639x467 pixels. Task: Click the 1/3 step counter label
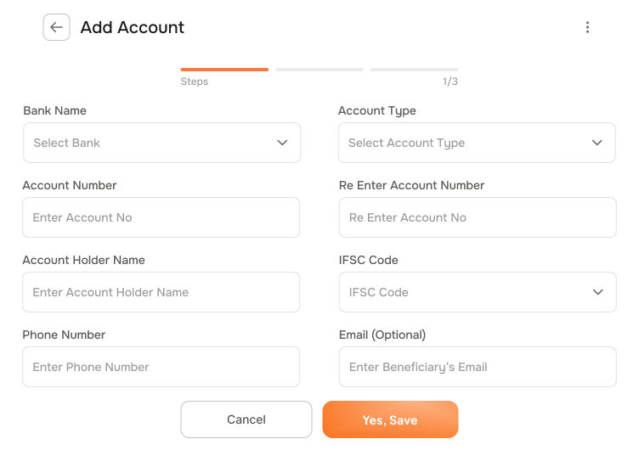pos(450,82)
